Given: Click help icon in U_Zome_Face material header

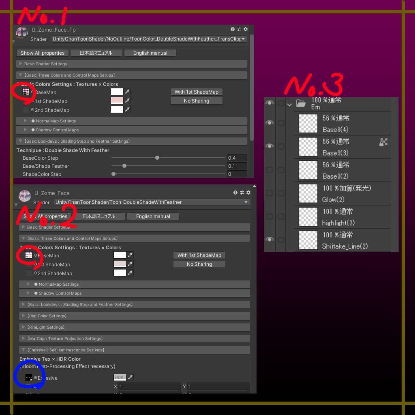Looking at the screenshot, I should point(235,193).
